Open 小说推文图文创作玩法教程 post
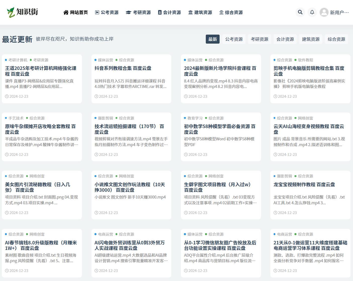Screen dimensions: 353x281 point(130,187)
